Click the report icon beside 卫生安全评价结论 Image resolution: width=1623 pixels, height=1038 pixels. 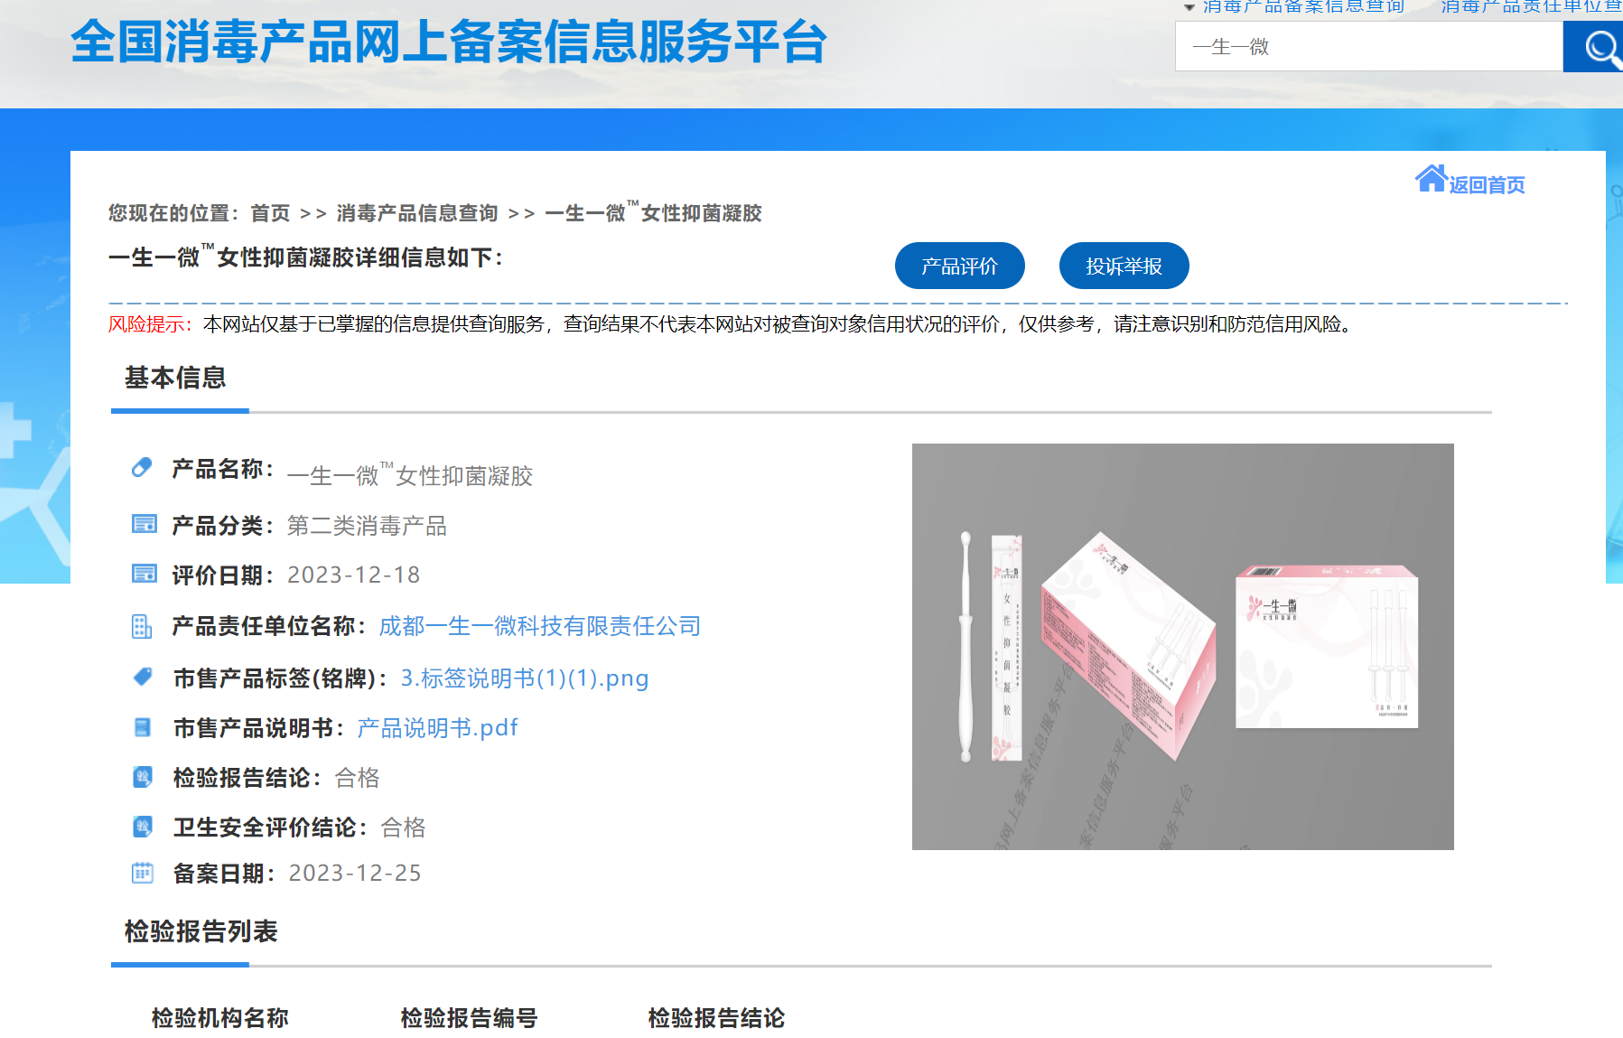[143, 827]
